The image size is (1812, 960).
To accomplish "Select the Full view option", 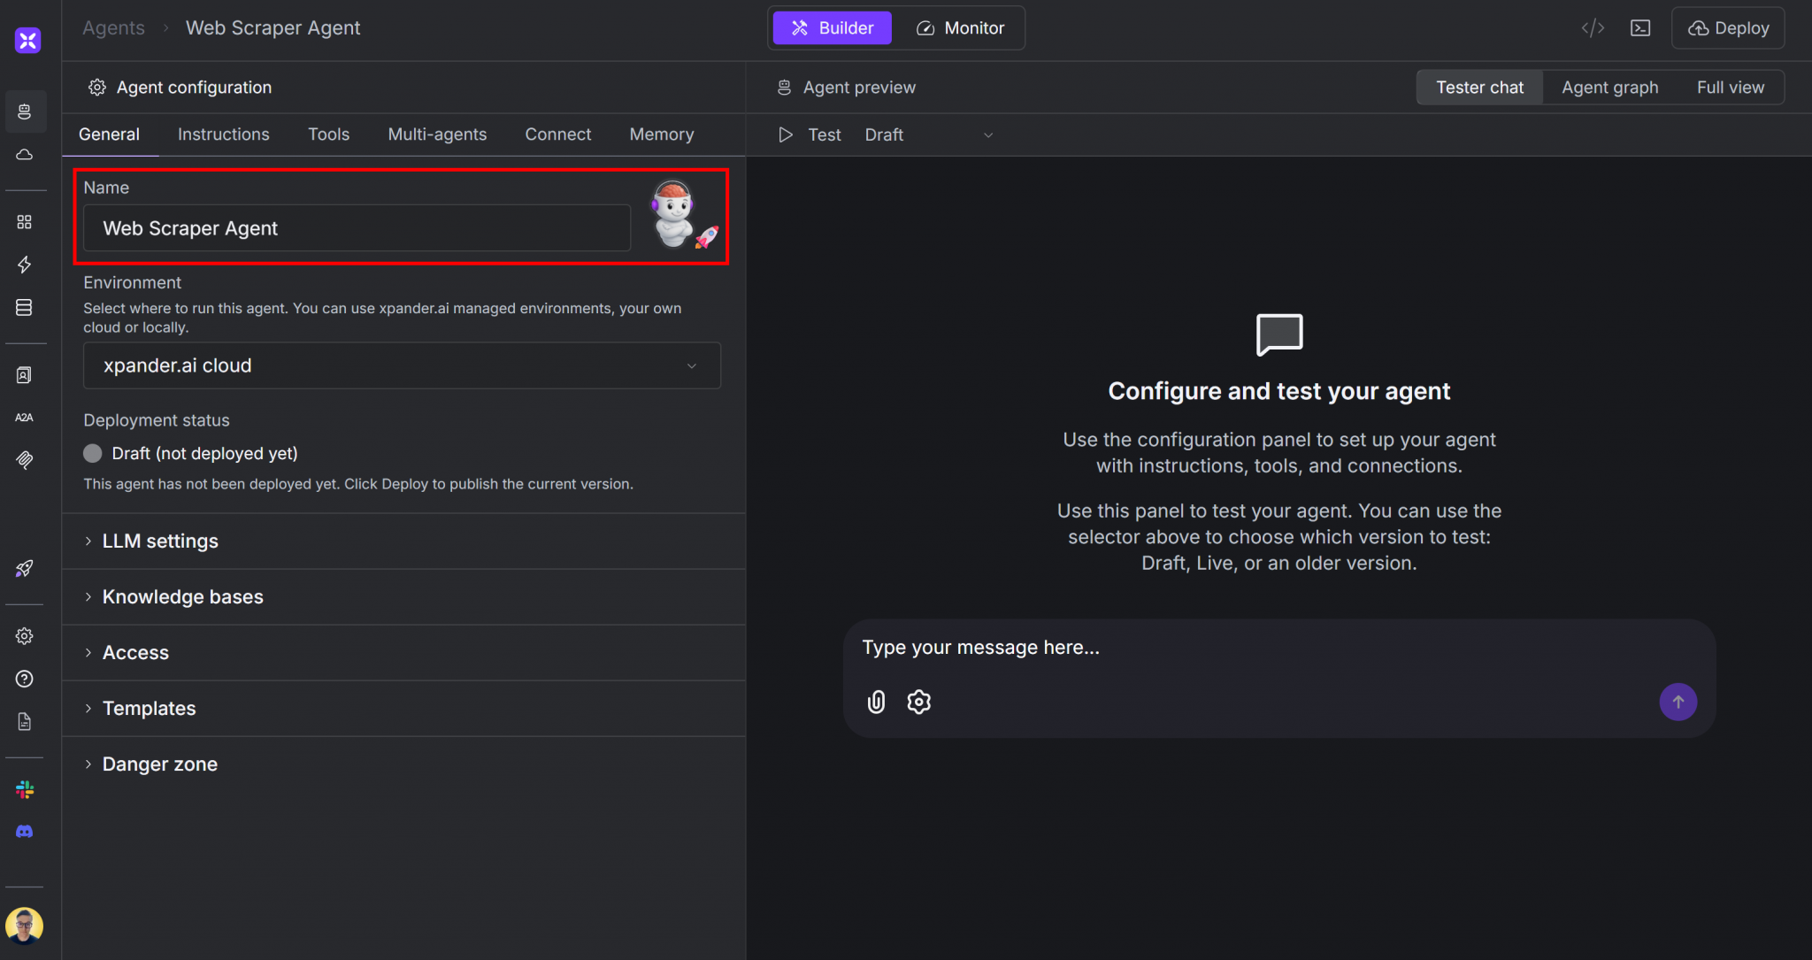I will [x=1730, y=88].
